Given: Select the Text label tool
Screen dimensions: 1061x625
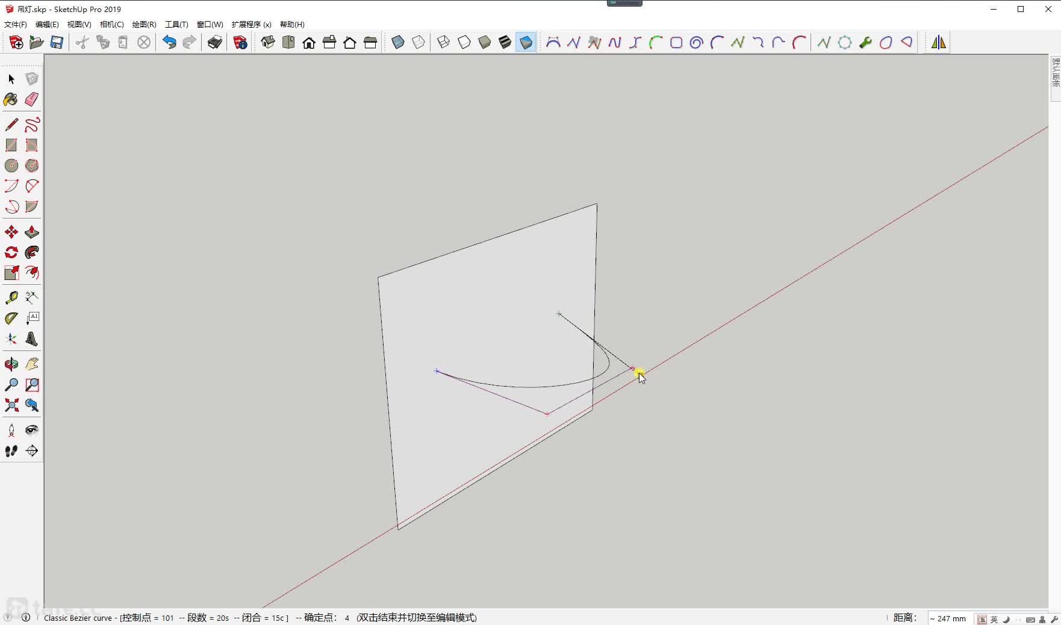Looking at the screenshot, I should 32,319.
